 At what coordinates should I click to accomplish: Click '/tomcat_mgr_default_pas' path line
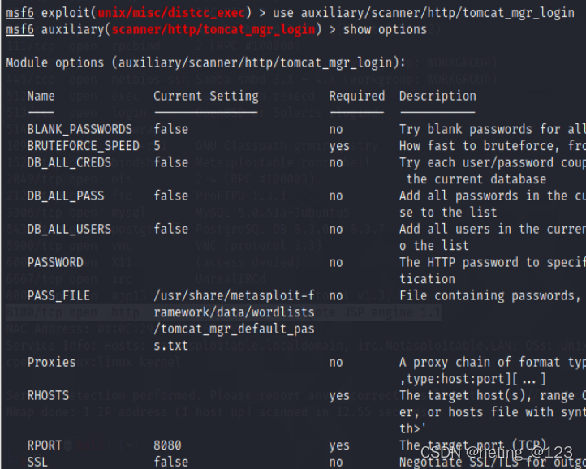[234, 329]
